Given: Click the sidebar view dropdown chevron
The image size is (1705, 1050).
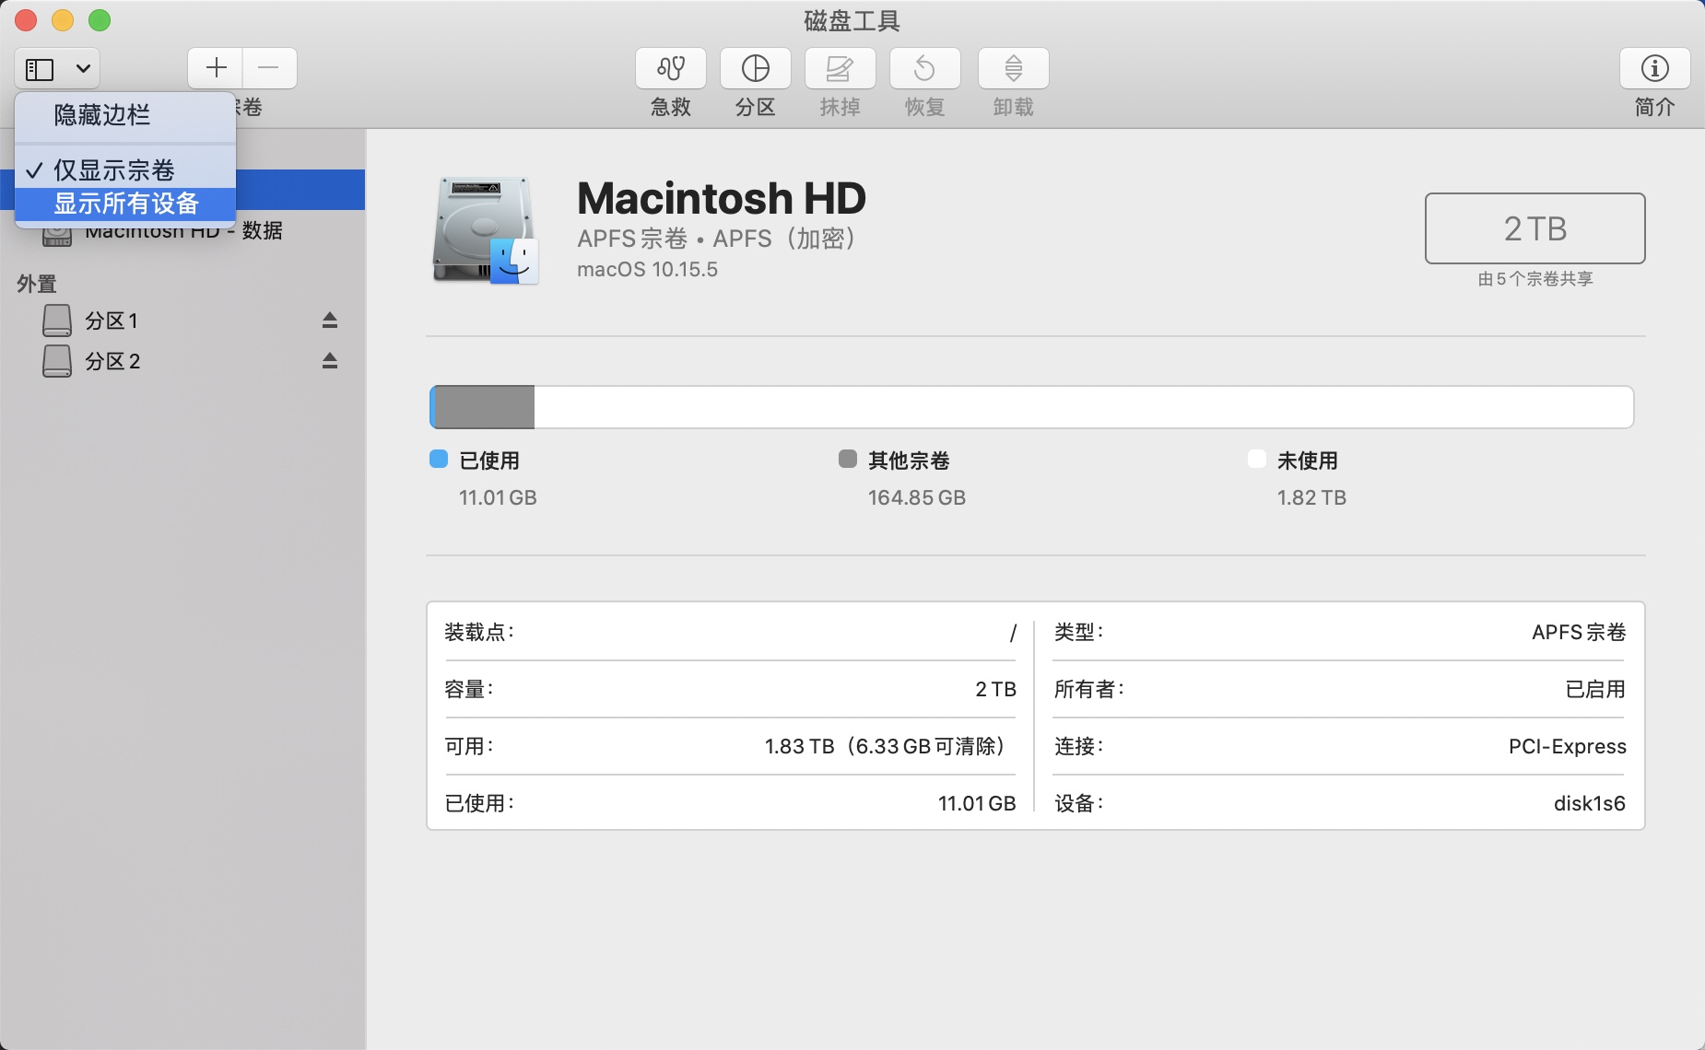Looking at the screenshot, I should click(x=83, y=69).
